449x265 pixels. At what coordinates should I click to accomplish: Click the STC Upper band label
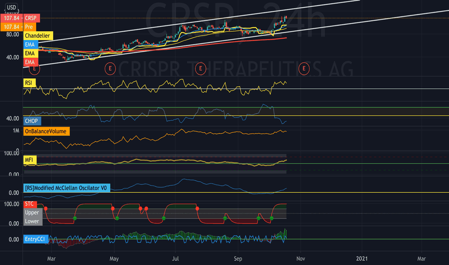point(33,212)
